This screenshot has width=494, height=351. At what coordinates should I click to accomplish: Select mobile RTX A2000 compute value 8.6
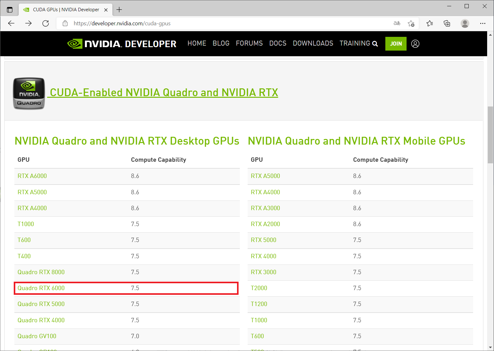click(x=357, y=224)
